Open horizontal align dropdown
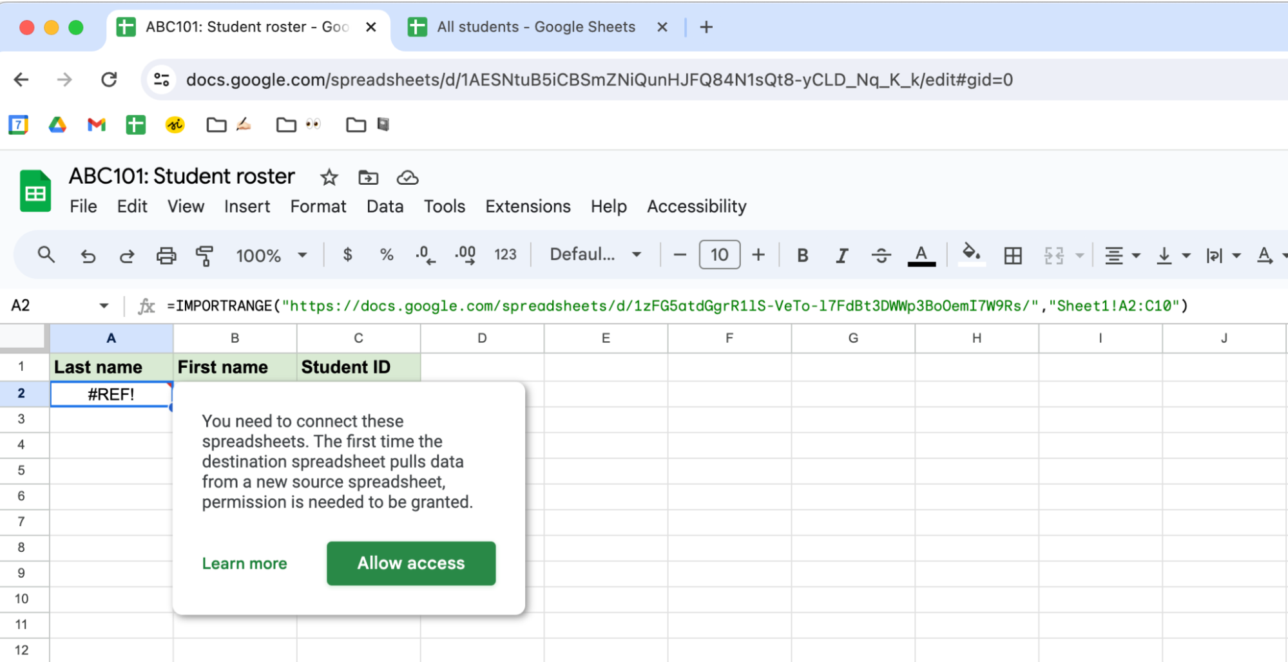Image resolution: width=1288 pixels, height=662 pixels. pos(1122,256)
